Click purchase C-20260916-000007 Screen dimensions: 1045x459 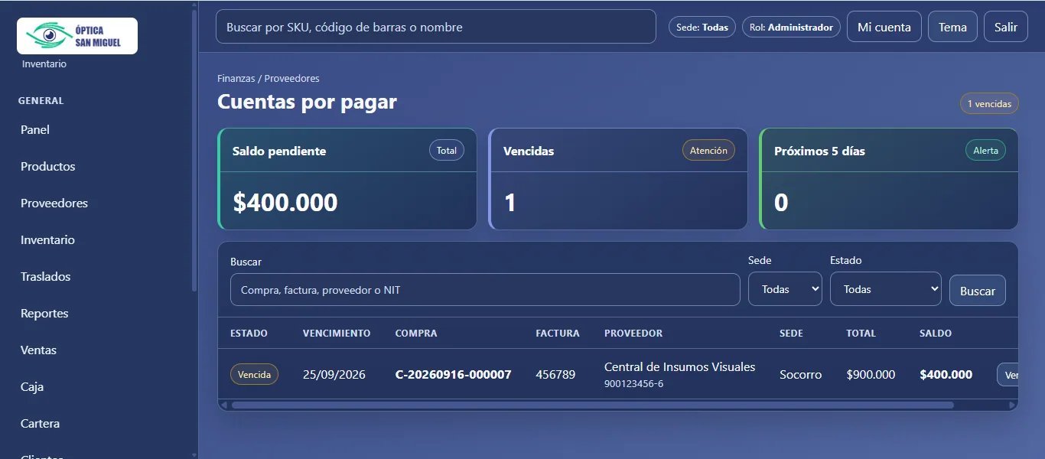pos(453,375)
